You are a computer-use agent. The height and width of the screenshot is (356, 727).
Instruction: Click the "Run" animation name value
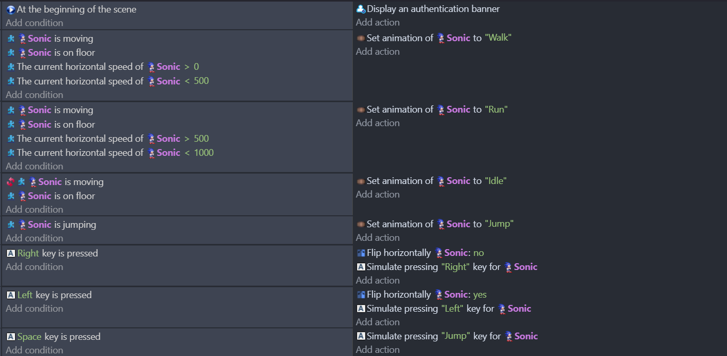tap(496, 109)
